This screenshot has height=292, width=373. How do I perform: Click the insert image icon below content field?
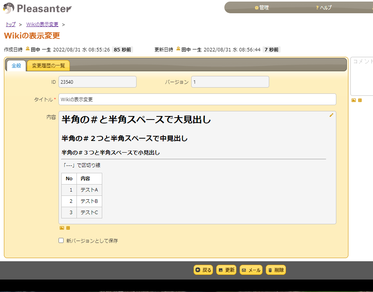point(62,228)
